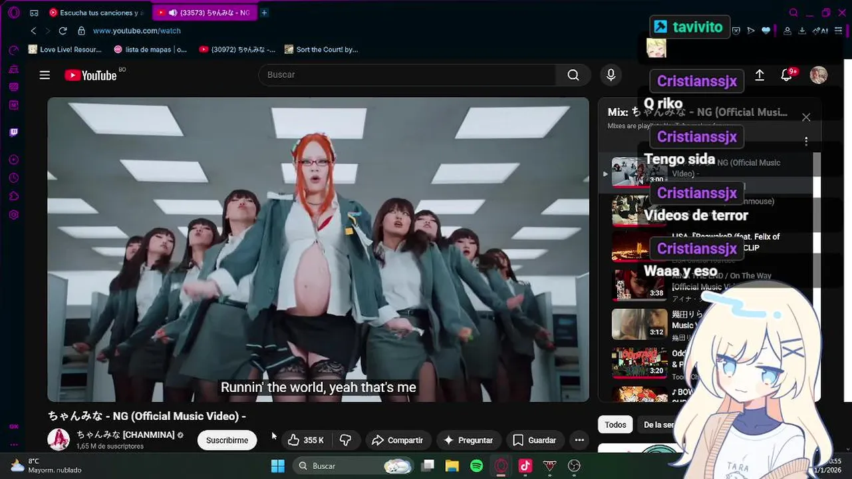
Task: Play the playlist video with 3:20 duration
Action: coord(639,363)
